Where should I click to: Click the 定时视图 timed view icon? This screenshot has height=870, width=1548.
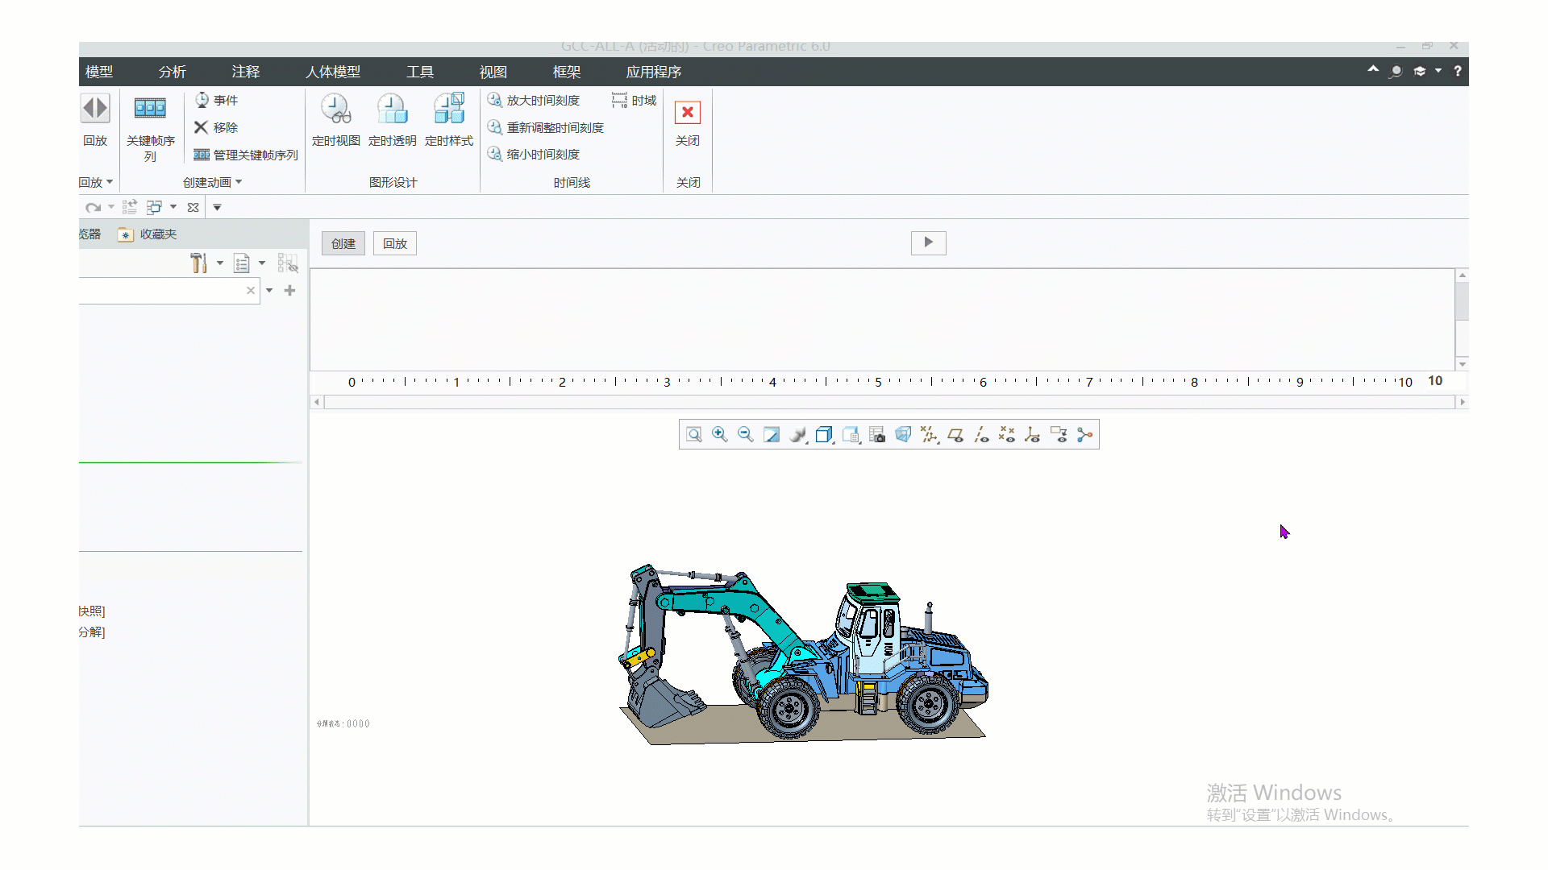[x=335, y=108]
